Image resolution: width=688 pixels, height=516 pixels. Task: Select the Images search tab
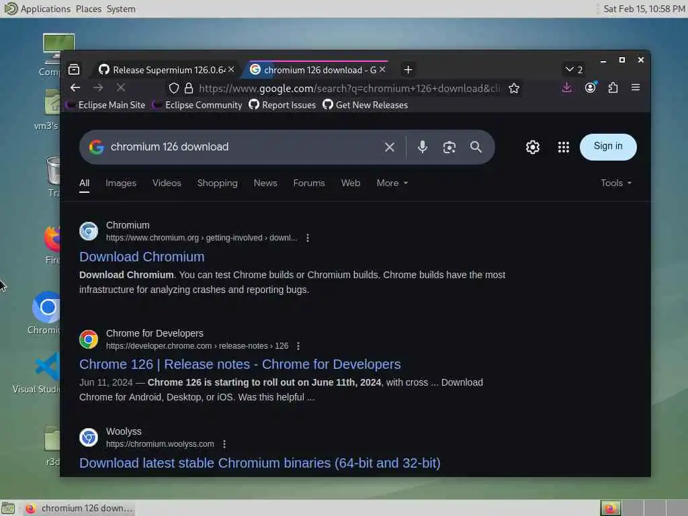pyautogui.click(x=121, y=183)
